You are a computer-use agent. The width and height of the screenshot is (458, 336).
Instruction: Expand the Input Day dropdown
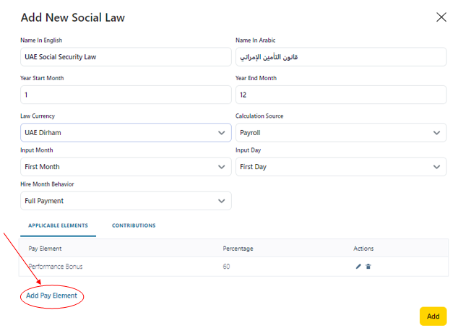point(341,167)
